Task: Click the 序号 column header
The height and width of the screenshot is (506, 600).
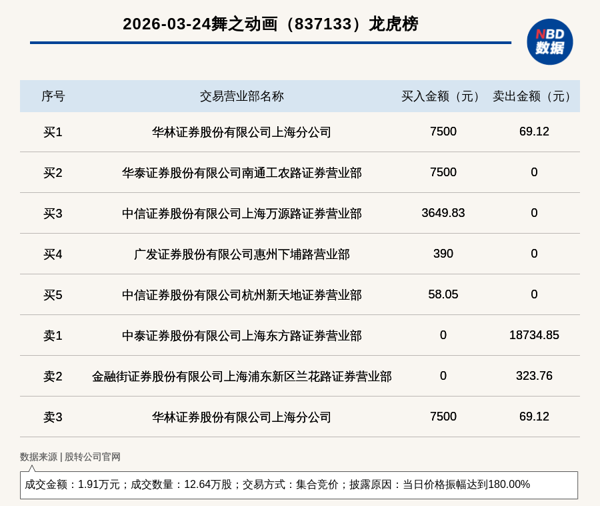Action: click(x=53, y=96)
